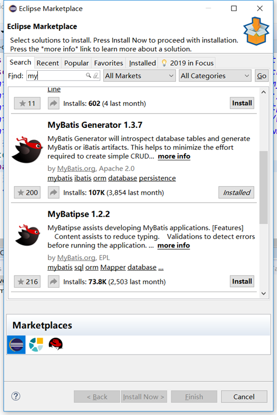277x415 pixels.
Task: Click the MyBatipse 1.2.2 title
Action: [x=79, y=214]
